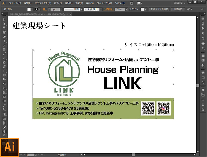
Task: Activate the Artboard tool
Action: point(4,123)
